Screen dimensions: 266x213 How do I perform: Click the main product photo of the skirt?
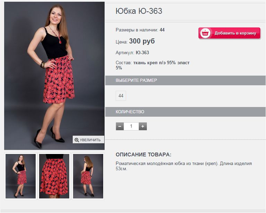coord(54,76)
